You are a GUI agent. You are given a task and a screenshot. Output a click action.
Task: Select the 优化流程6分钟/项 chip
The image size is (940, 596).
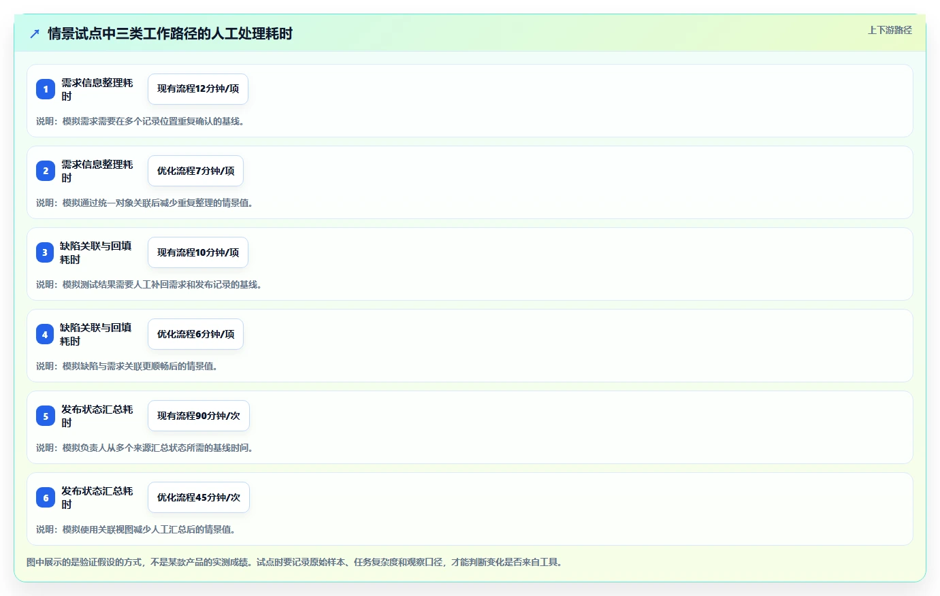coord(195,334)
